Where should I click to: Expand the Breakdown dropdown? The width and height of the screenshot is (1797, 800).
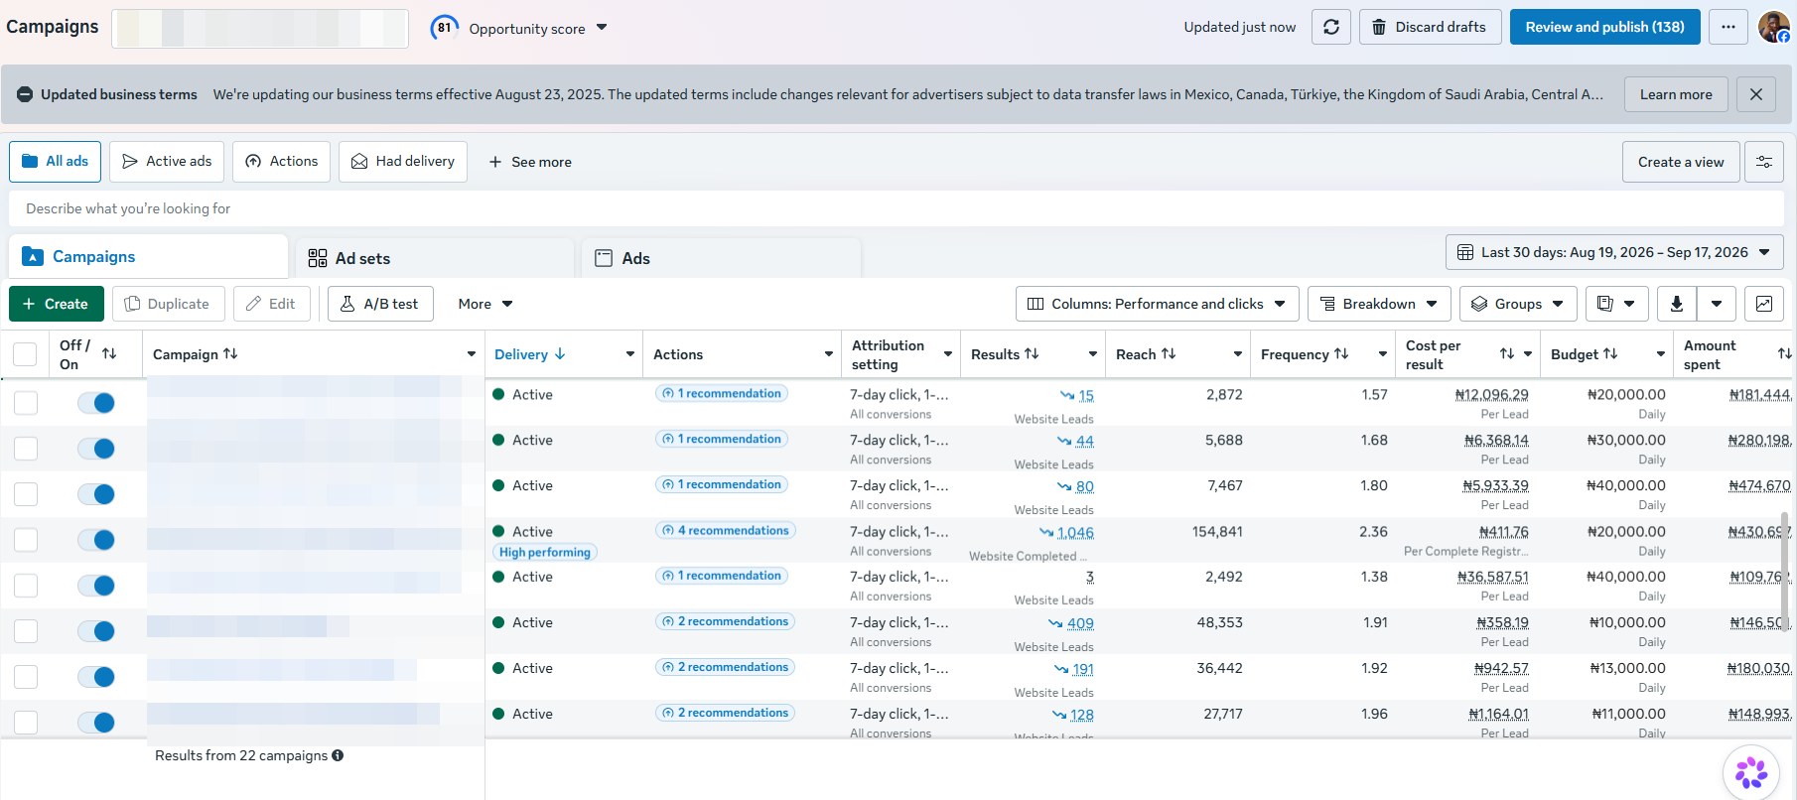1379,304
